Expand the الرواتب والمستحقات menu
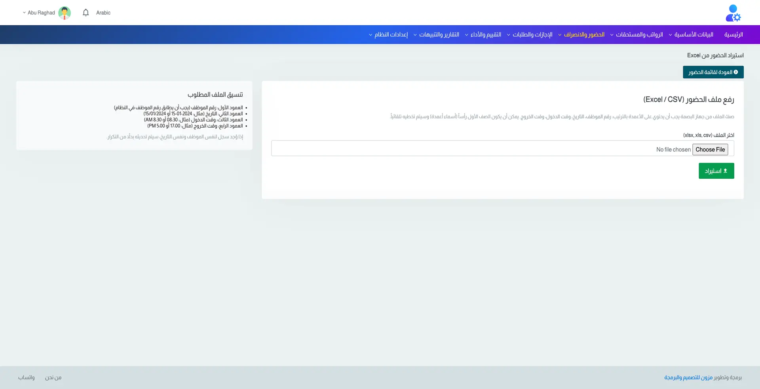This screenshot has width=760, height=389. pyautogui.click(x=636, y=35)
